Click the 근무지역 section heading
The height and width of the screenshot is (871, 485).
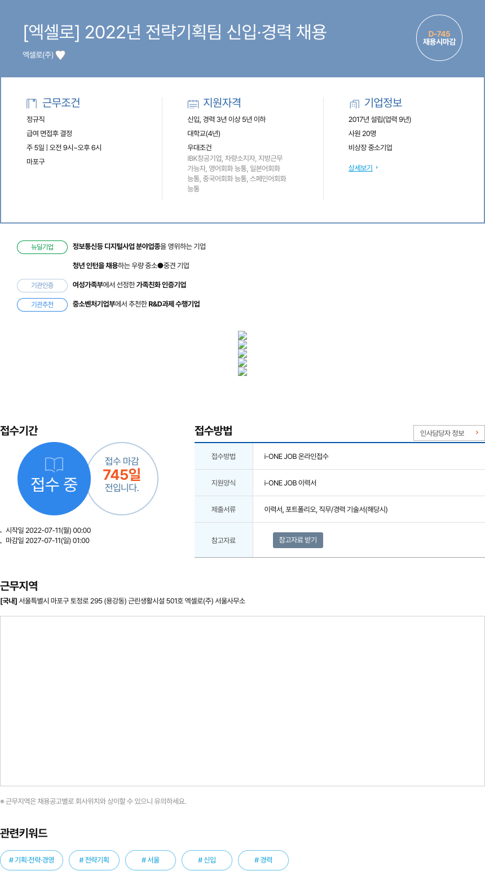point(19,586)
